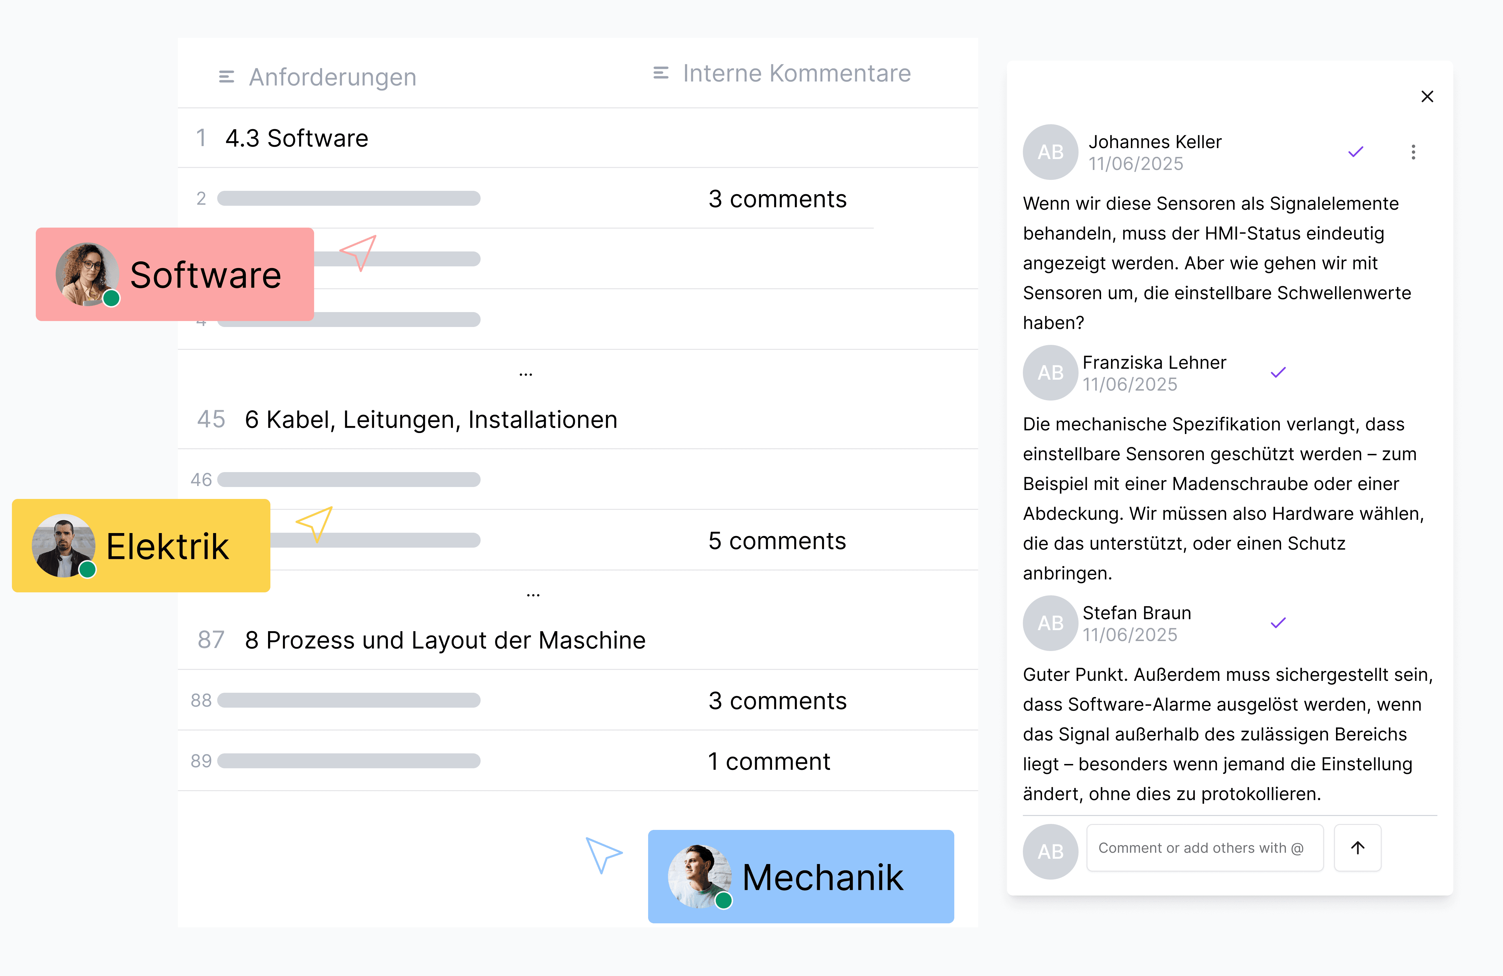Click the Mechanik user avatar
Viewport: 1503px width, 976px height.
(x=699, y=877)
